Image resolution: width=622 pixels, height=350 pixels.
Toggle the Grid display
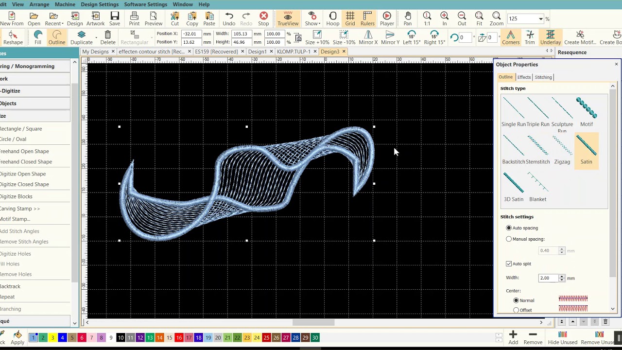350,18
